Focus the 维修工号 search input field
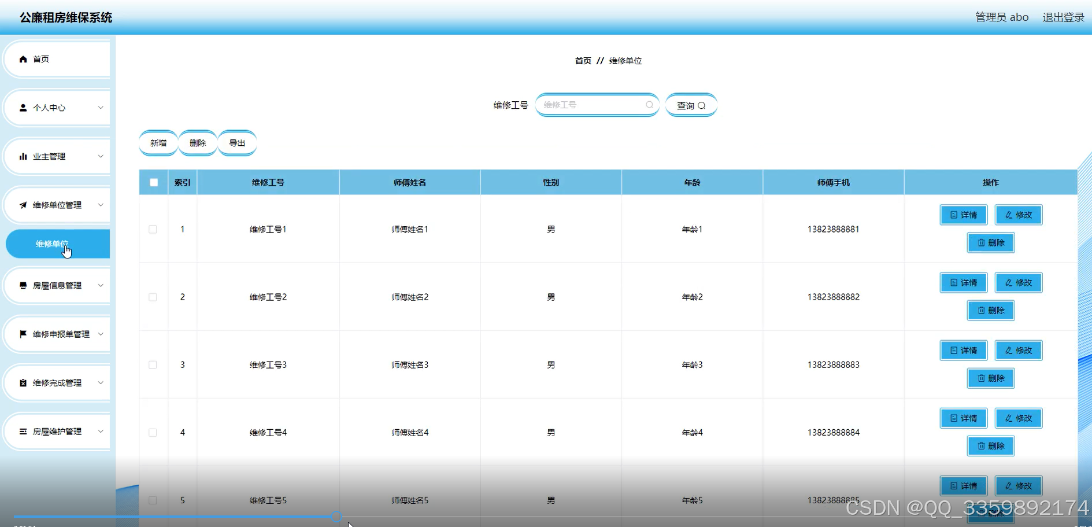The height and width of the screenshot is (527, 1092). coord(597,105)
